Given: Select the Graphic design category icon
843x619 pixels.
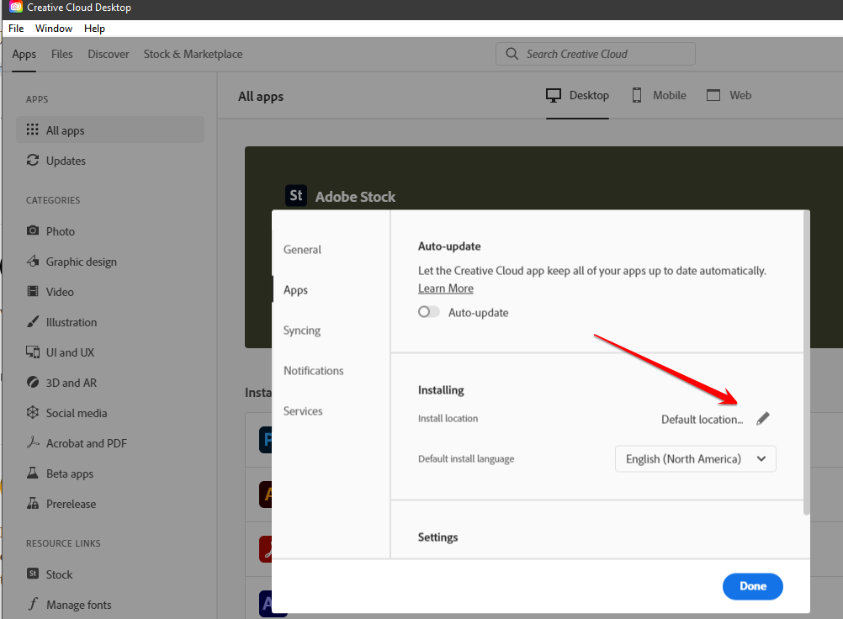Looking at the screenshot, I should pyautogui.click(x=31, y=262).
